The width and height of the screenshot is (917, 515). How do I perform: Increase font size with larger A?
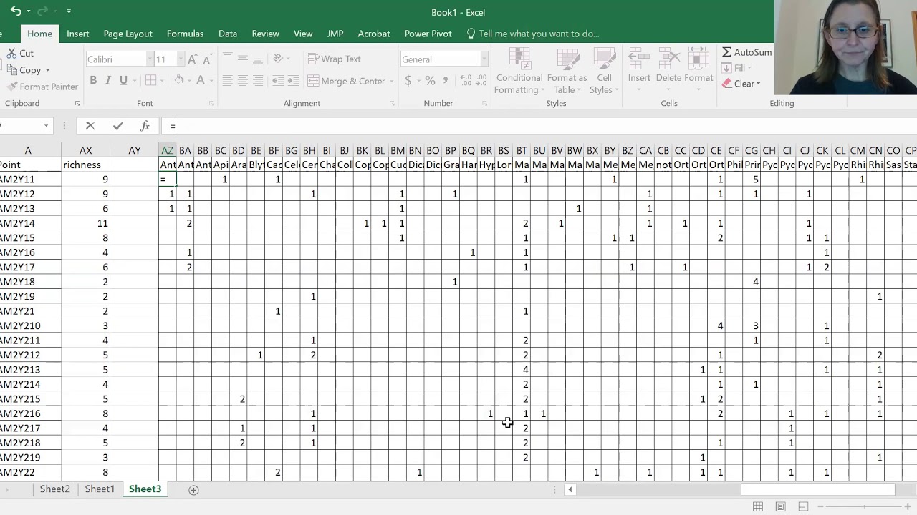click(x=191, y=59)
